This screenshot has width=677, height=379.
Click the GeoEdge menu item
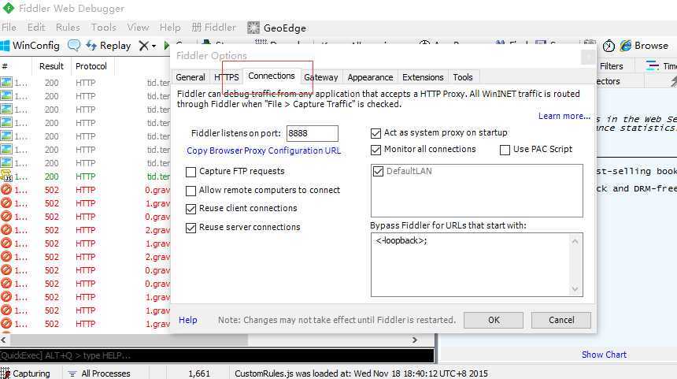coord(277,28)
